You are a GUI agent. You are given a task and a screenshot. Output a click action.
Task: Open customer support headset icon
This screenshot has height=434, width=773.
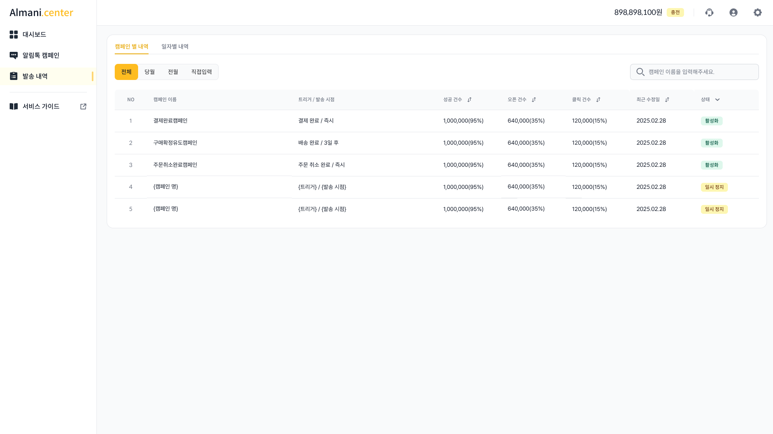(x=709, y=12)
